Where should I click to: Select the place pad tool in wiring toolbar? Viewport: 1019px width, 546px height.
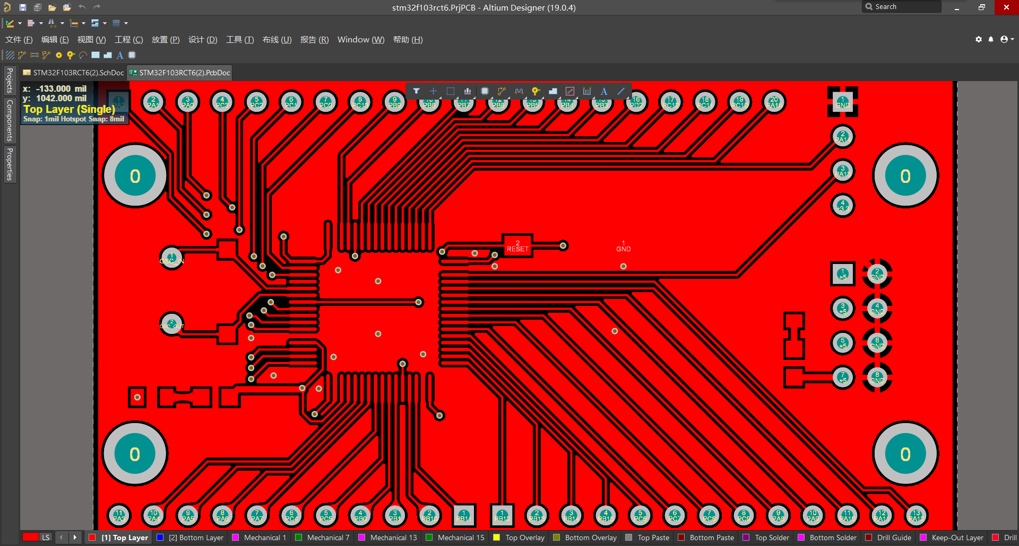coord(59,55)
